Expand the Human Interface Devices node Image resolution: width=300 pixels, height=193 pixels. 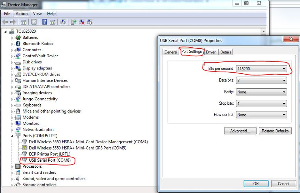tap(12, 81)
